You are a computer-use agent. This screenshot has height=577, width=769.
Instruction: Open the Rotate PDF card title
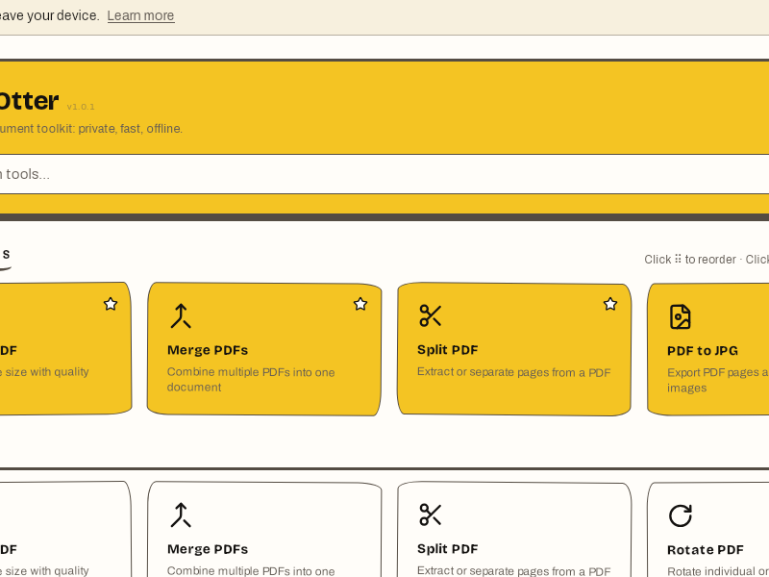[706, 550]
